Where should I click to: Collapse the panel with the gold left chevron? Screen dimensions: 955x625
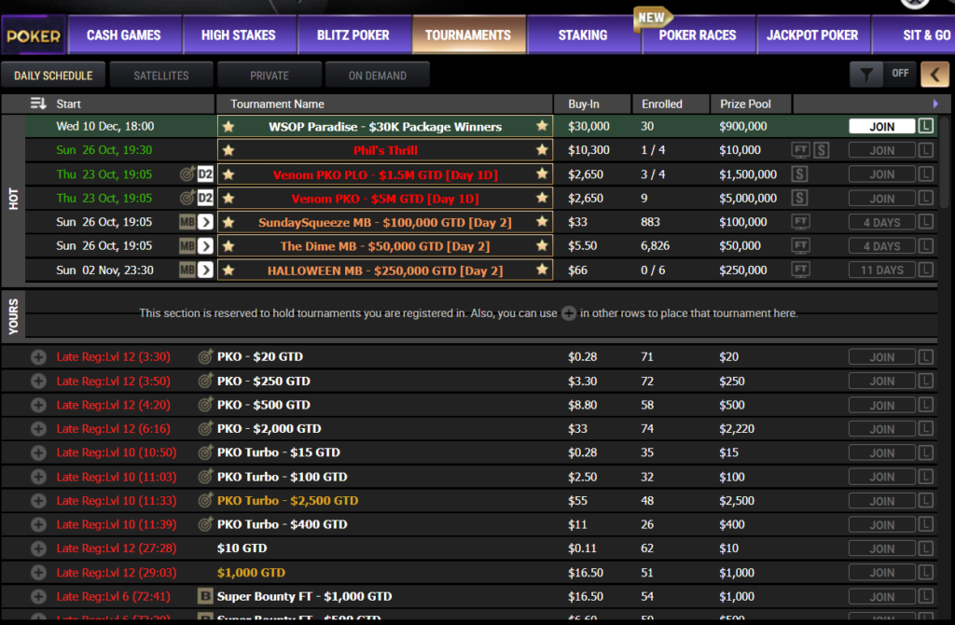pyautogui.click(x=935, y=74)
